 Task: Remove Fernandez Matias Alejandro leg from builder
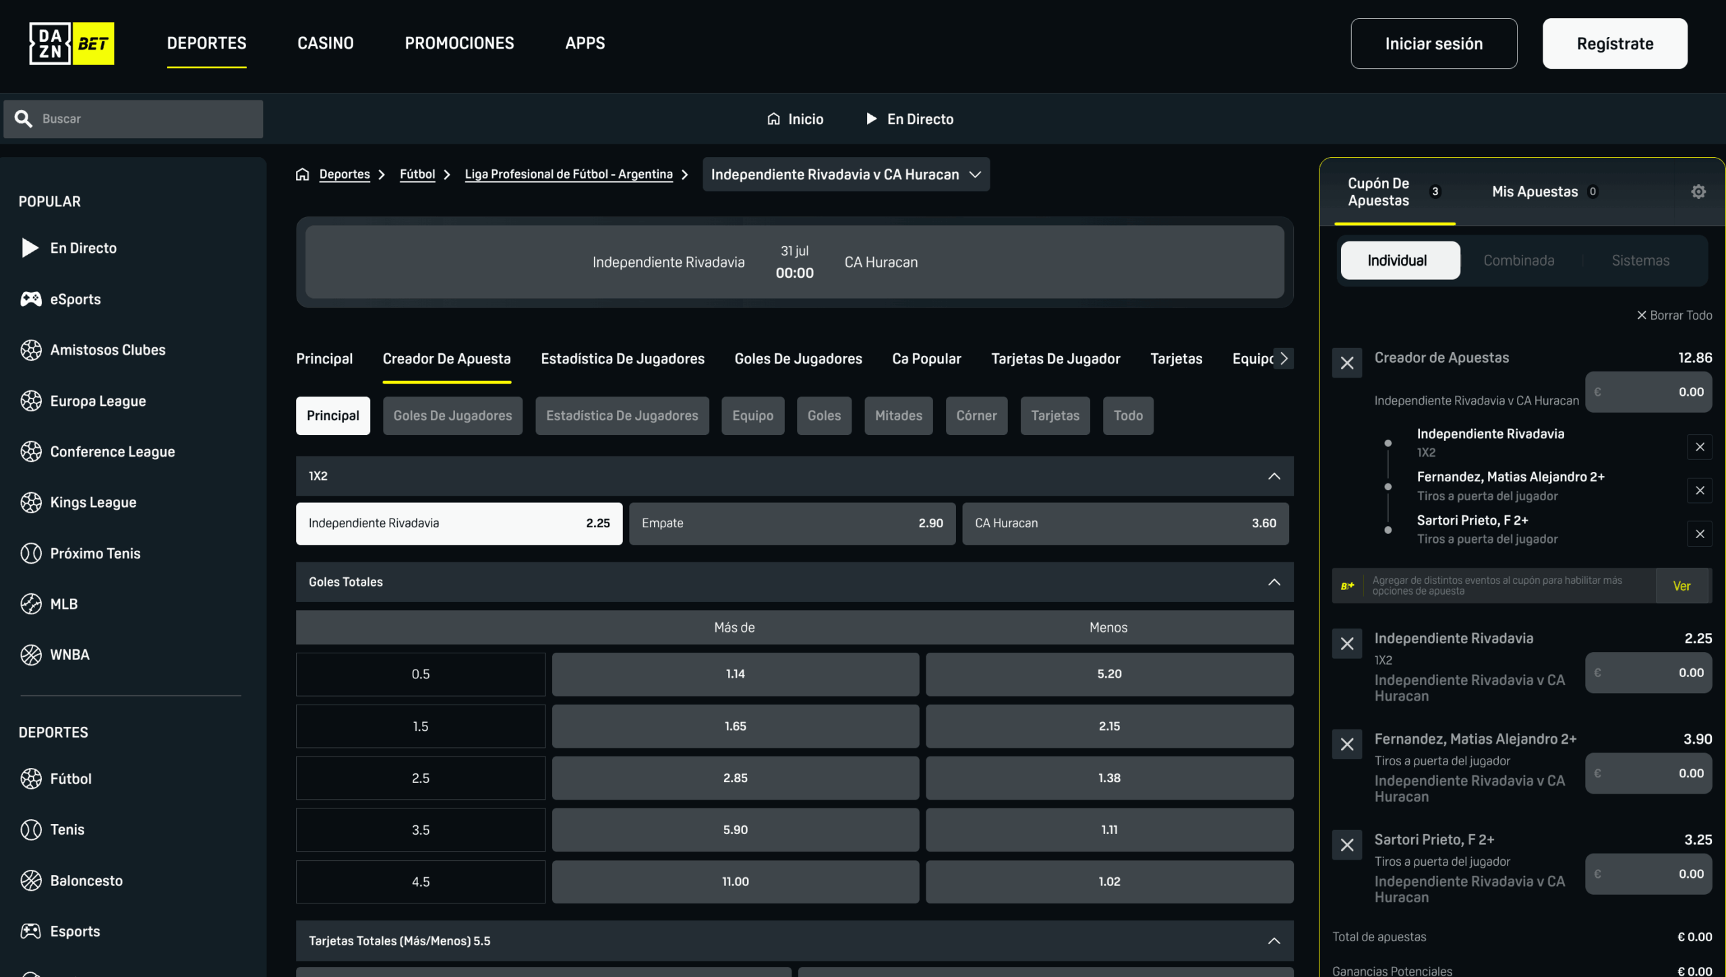click(1700, 490)
